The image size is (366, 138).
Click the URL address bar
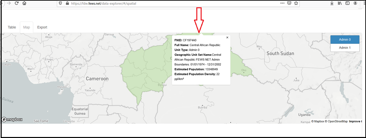coord(173,3)
